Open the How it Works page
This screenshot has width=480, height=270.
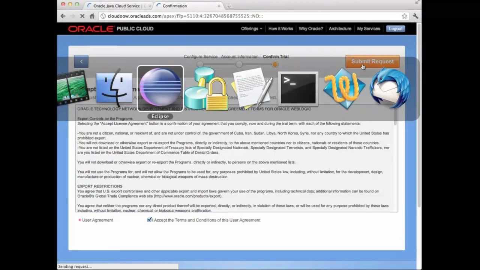(x=280, y=28)
